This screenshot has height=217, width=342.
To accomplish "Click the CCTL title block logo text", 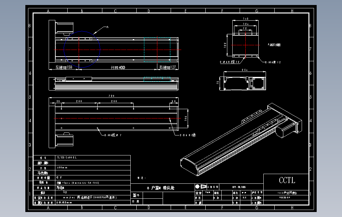I will (287, 180).
